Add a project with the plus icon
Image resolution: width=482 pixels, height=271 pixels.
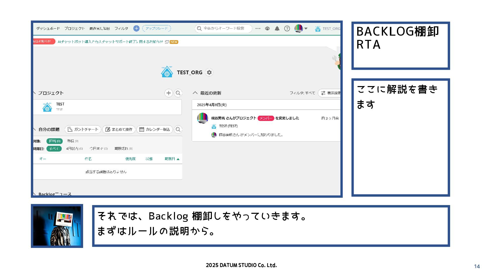point(169,93)
